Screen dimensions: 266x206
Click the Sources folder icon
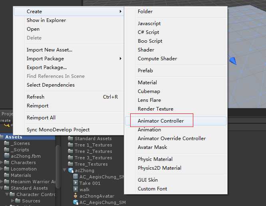click(18, 201)
